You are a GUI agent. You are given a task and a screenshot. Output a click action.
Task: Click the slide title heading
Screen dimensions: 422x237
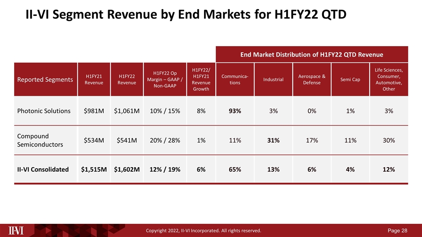186,15
